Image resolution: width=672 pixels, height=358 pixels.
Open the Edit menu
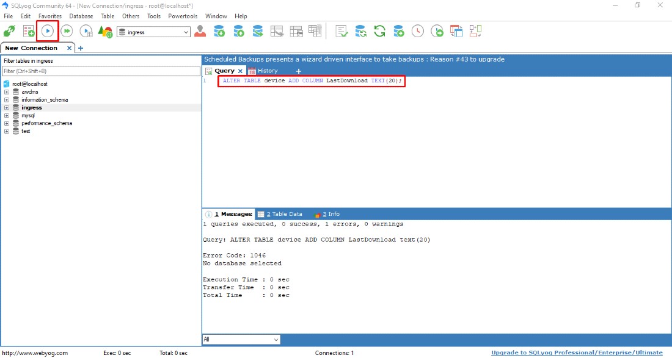tap(26, 16)
